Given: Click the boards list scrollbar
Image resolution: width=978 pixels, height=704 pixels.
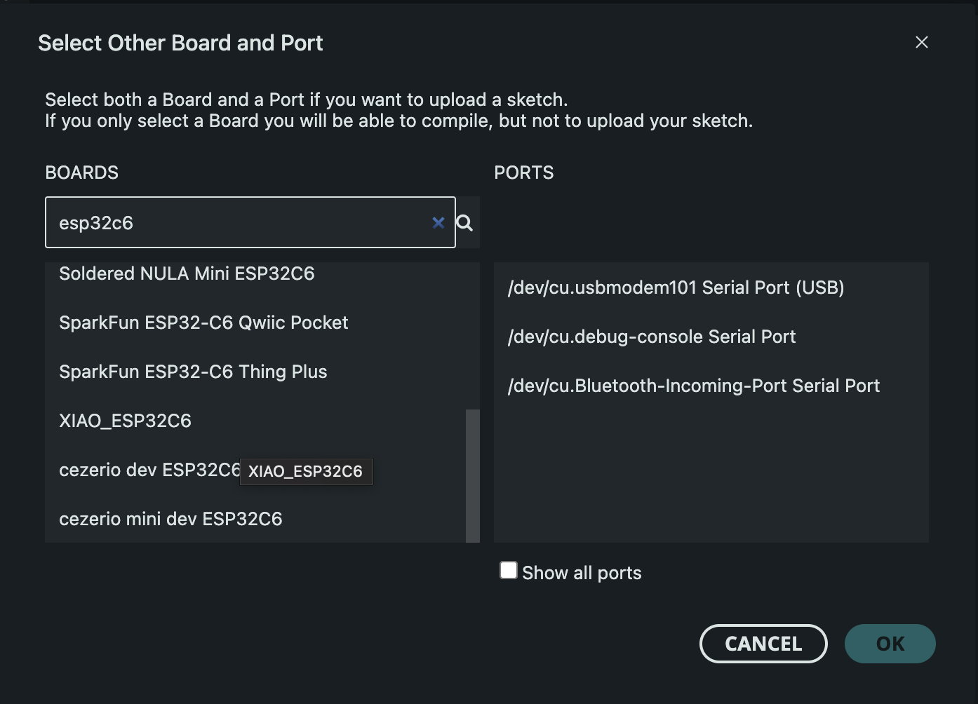Looking at the screenshot, I should [x=472, y=477].
